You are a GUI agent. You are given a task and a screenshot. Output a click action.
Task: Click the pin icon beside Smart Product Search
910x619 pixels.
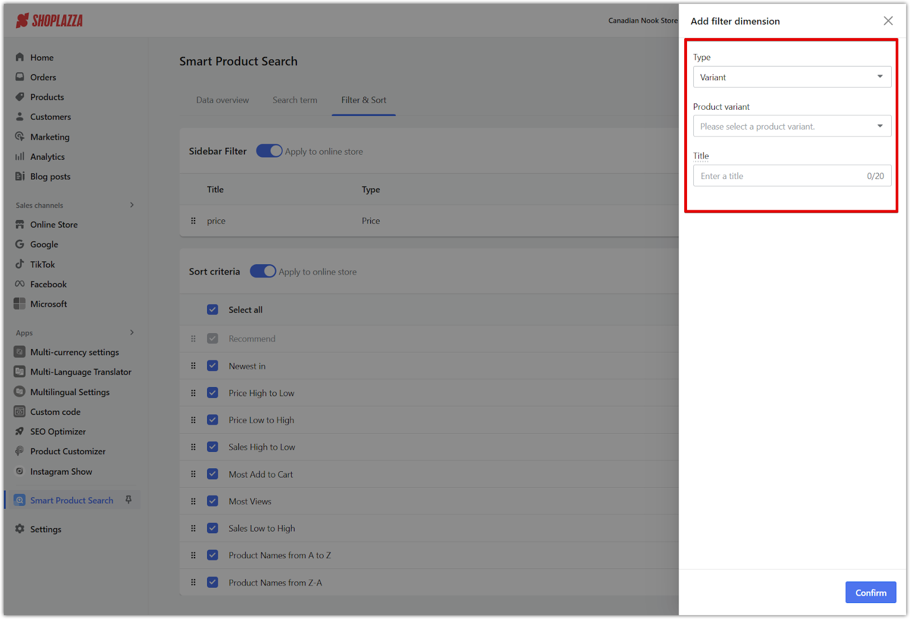129,500
